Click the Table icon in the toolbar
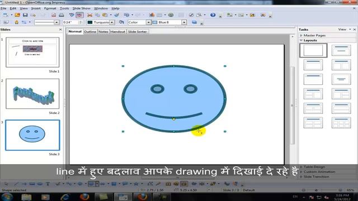Screen dimensions: 358x201 click(159, 15)
